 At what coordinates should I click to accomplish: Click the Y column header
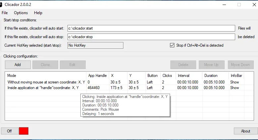[136, 76]
